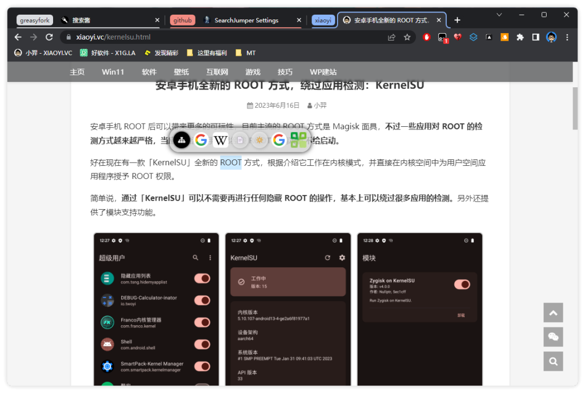Screen dimensions: 585x393
Task: Click the browser forward arrow
Action: tap(34, 37)
